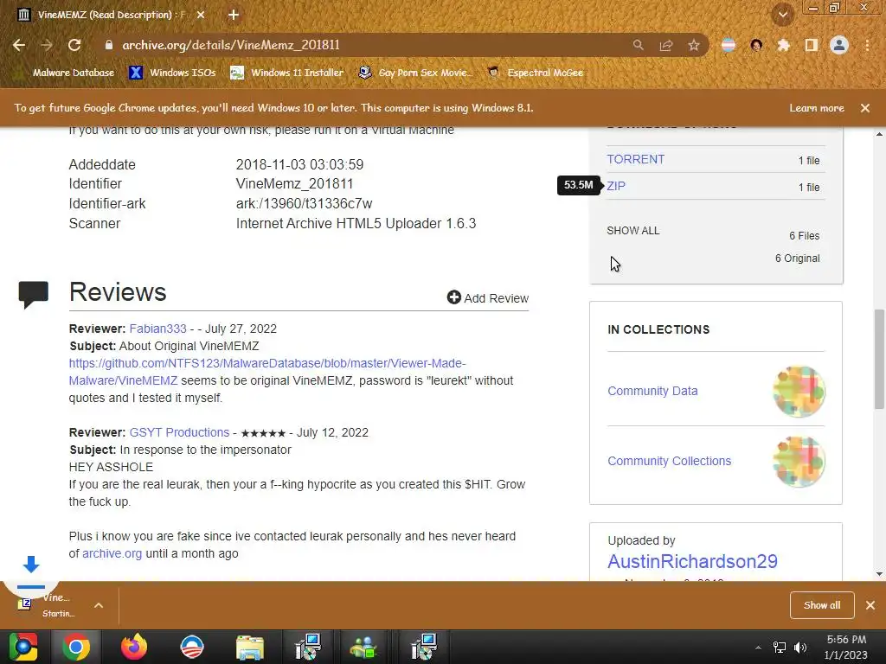Click the Chrome taskbar icon
This screenshot has height=664, width=886.
click(76, 647)
